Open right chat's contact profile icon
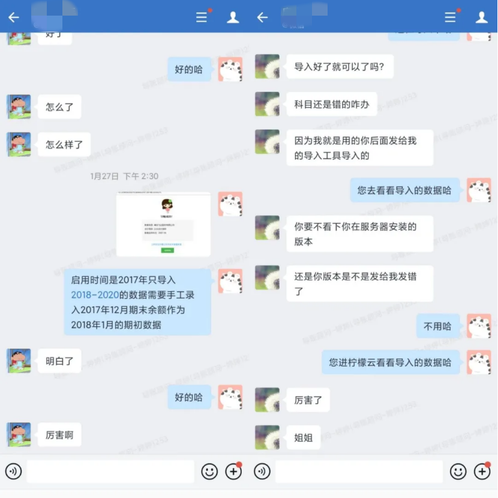Image resolution: width=498 pixels, height=498 pixels. [x=481, y=17]
